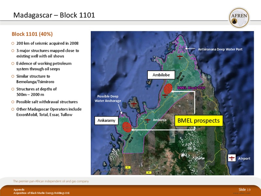Screen dimensions: 261x196
Task: Open the www.afren.com footer link
Action: pos(242,193)
